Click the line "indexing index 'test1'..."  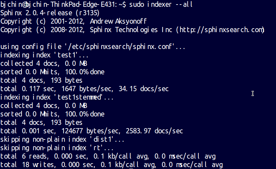click(44, 55)
